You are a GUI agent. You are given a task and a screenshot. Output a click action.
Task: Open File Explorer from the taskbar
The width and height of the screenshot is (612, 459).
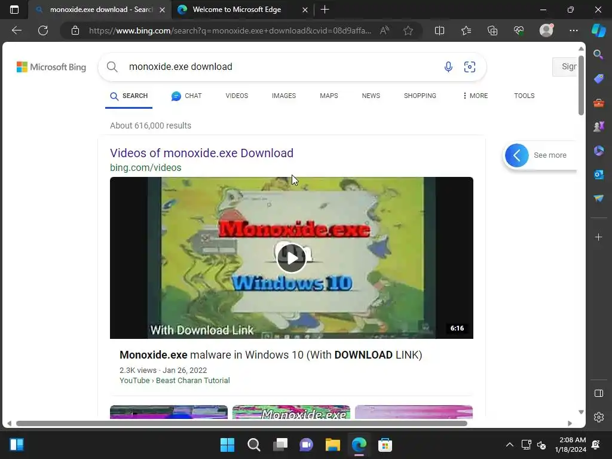pyautogui.click(x=333, y=445)
